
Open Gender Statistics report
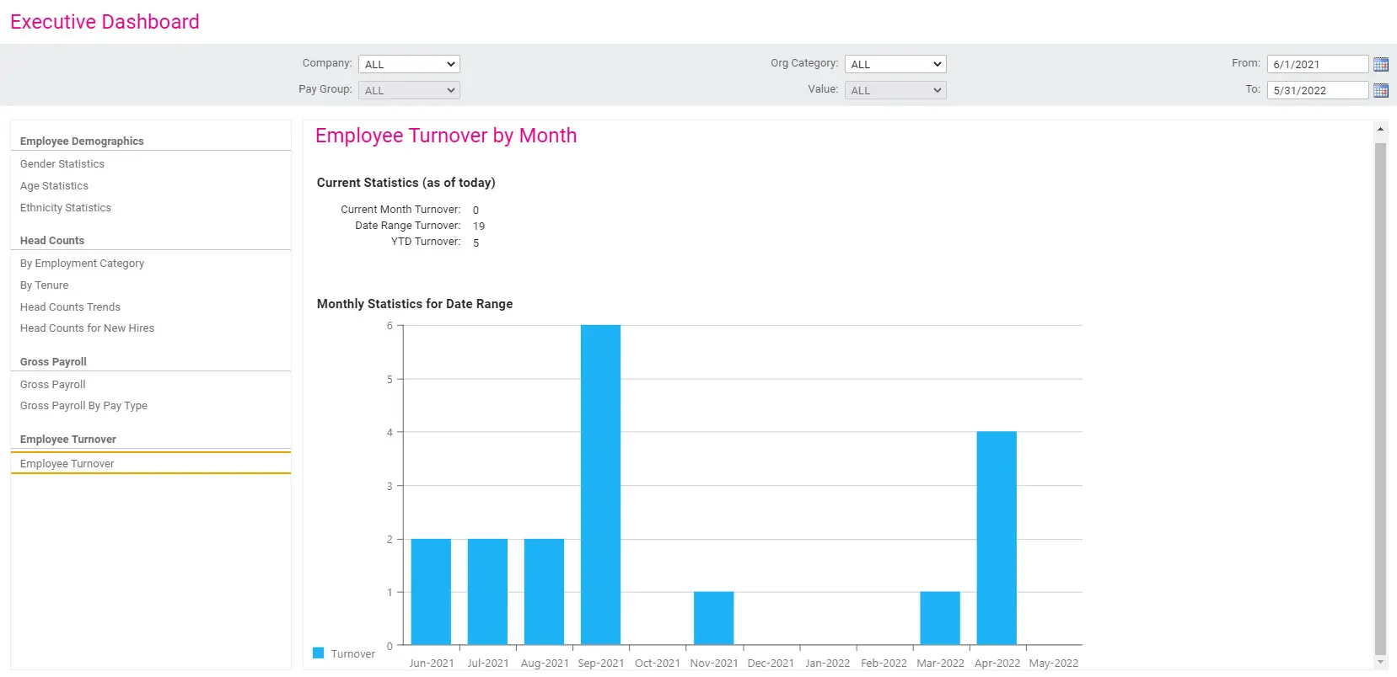click(62, 164)
